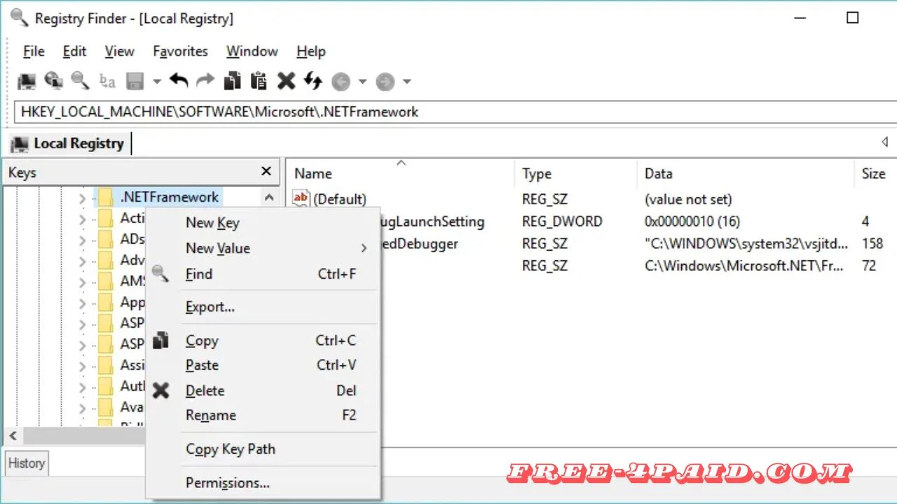Image resolution: width=897 pixels, height=504 pixels.
Task: Click data cell 0x00000010 (16)
Action: (692, 221)
